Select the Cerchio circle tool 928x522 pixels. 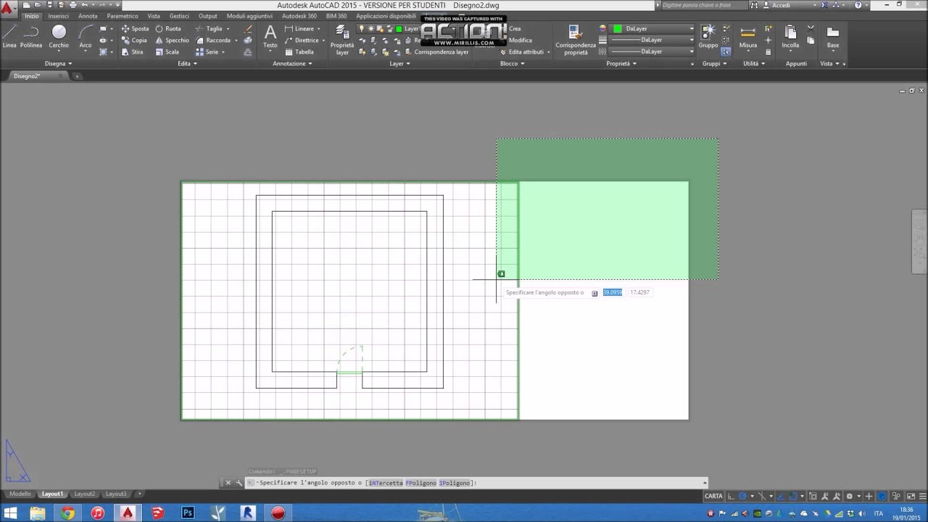[x=59, y=36]
